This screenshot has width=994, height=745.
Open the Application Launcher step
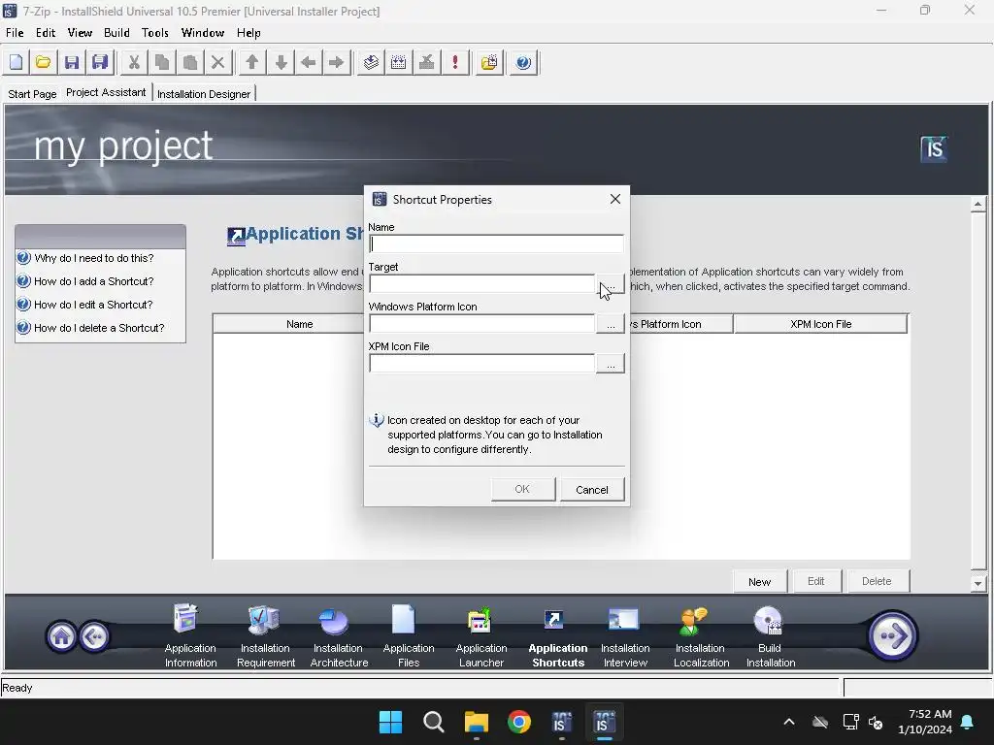(x=481, y=635)
